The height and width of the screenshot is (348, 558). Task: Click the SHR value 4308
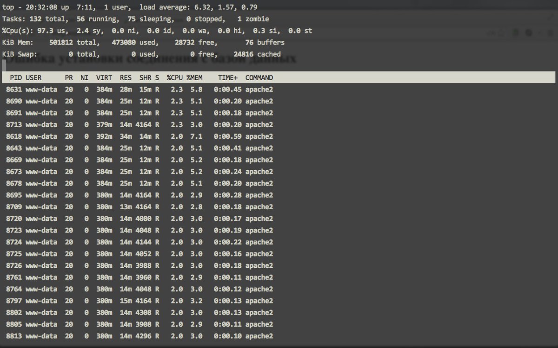[143, 313]
